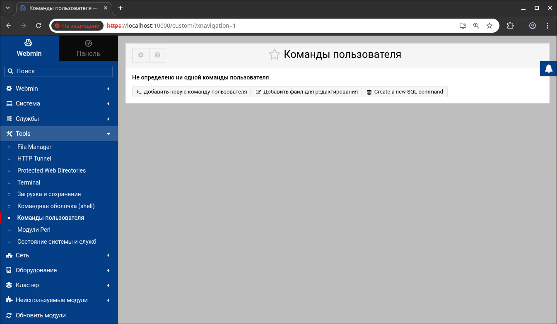Click the browser zoom magnifier icon
The width and height of the screenshot is (557, 324).
click(476, 26)
